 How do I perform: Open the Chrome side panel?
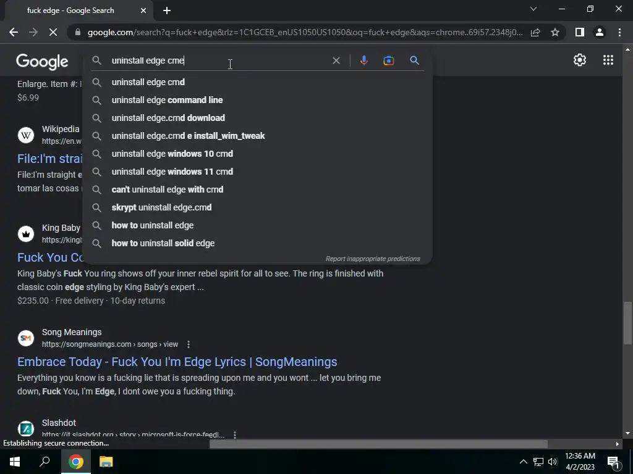click(x=580, y=32)
